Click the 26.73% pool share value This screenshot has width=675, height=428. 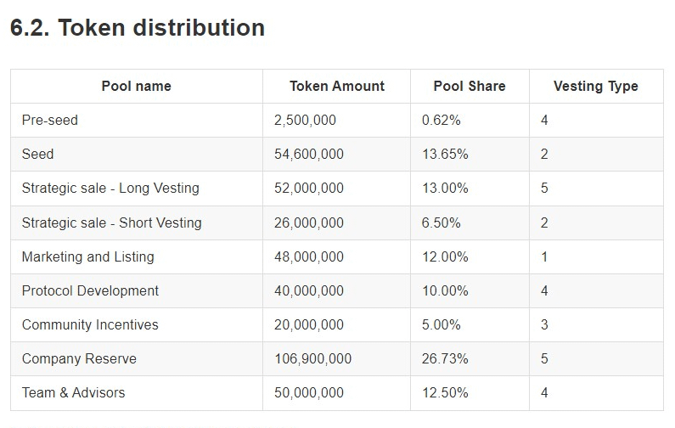(445, 358)
